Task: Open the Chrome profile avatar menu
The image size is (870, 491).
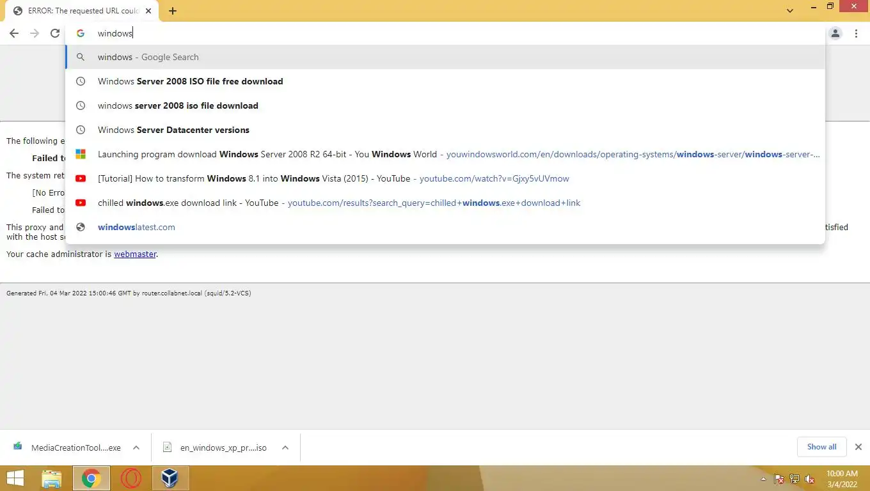Action: [835, 33]
